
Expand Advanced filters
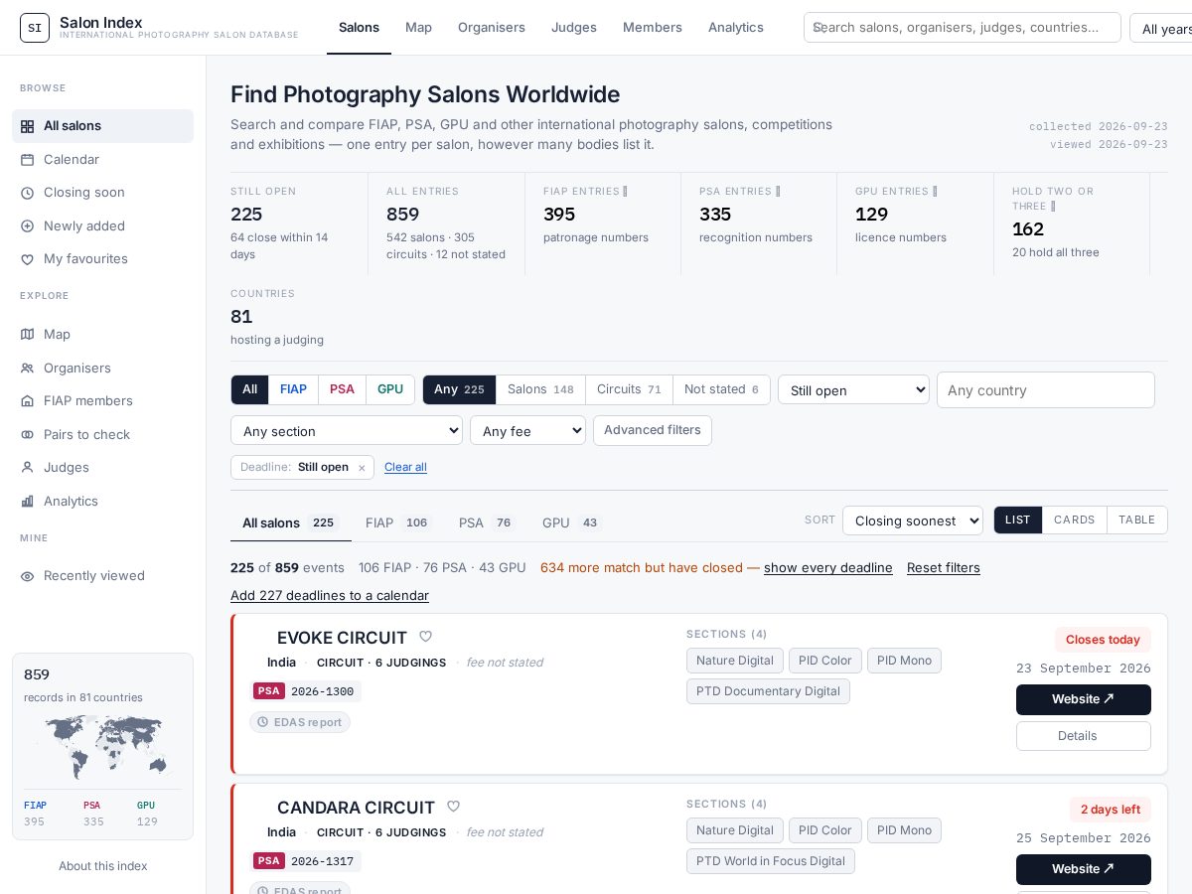[653, 430]
